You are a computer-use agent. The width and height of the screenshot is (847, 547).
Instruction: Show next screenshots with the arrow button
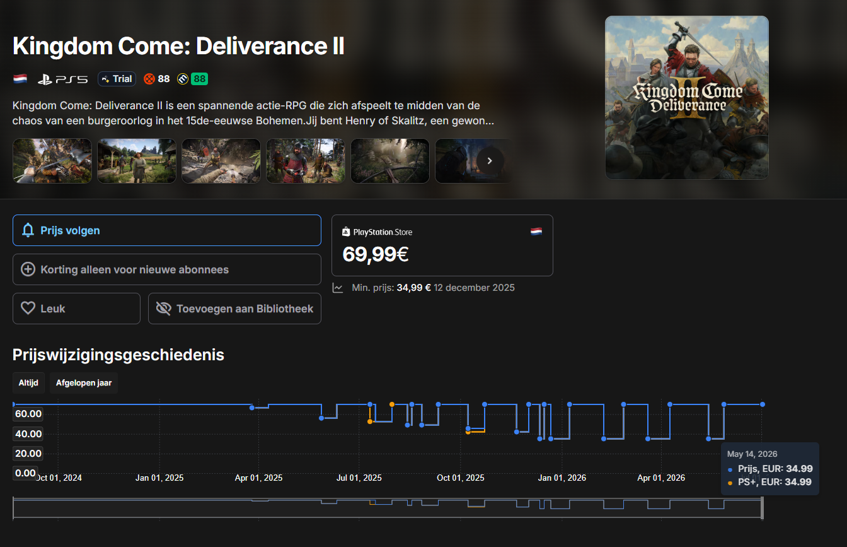pyautogui.click(x=490, y=161)
